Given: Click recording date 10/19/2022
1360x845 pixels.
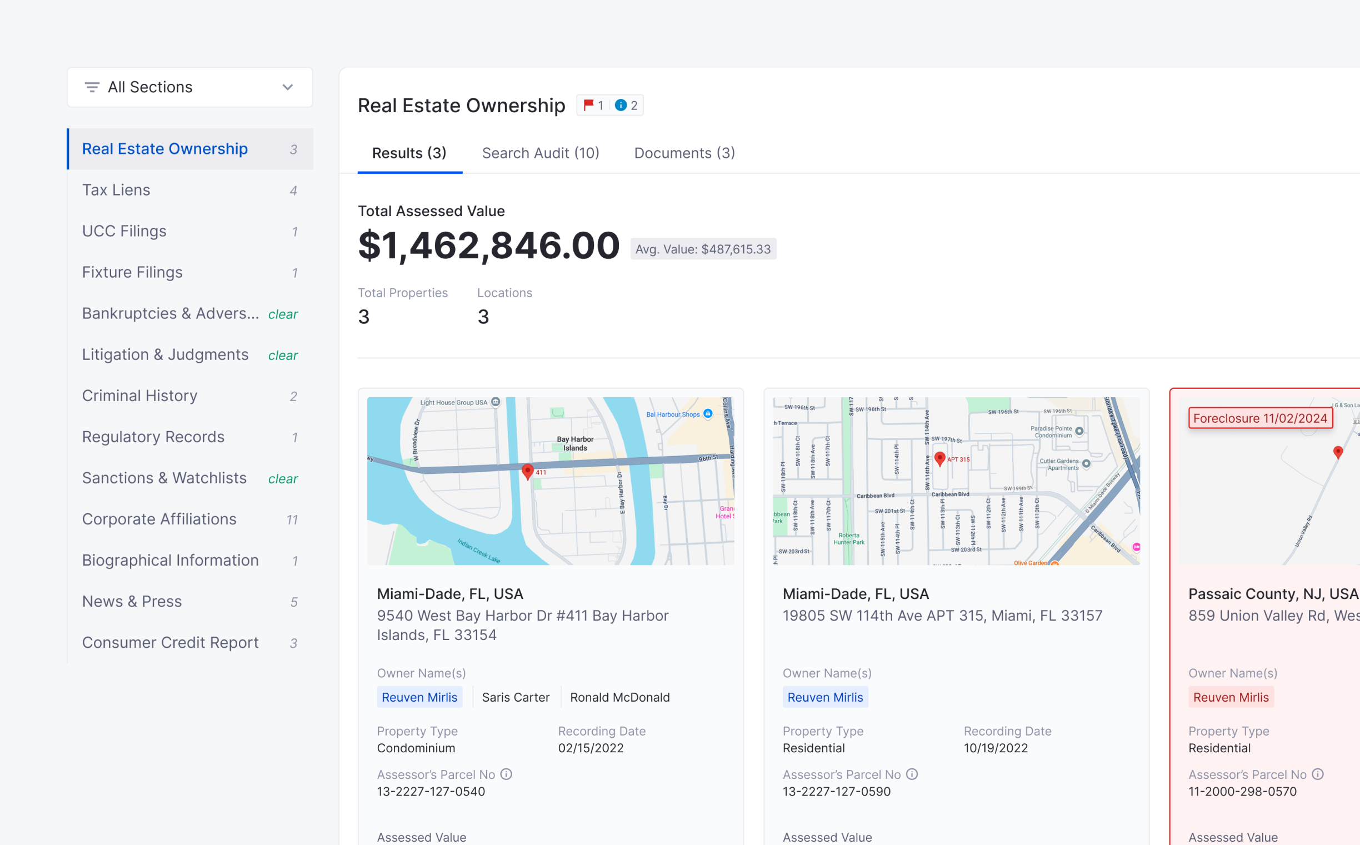Looking at the screenshot, I should pos(996,748).
